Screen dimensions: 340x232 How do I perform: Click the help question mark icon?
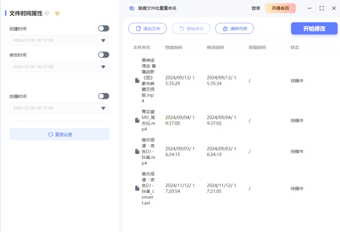47,13
